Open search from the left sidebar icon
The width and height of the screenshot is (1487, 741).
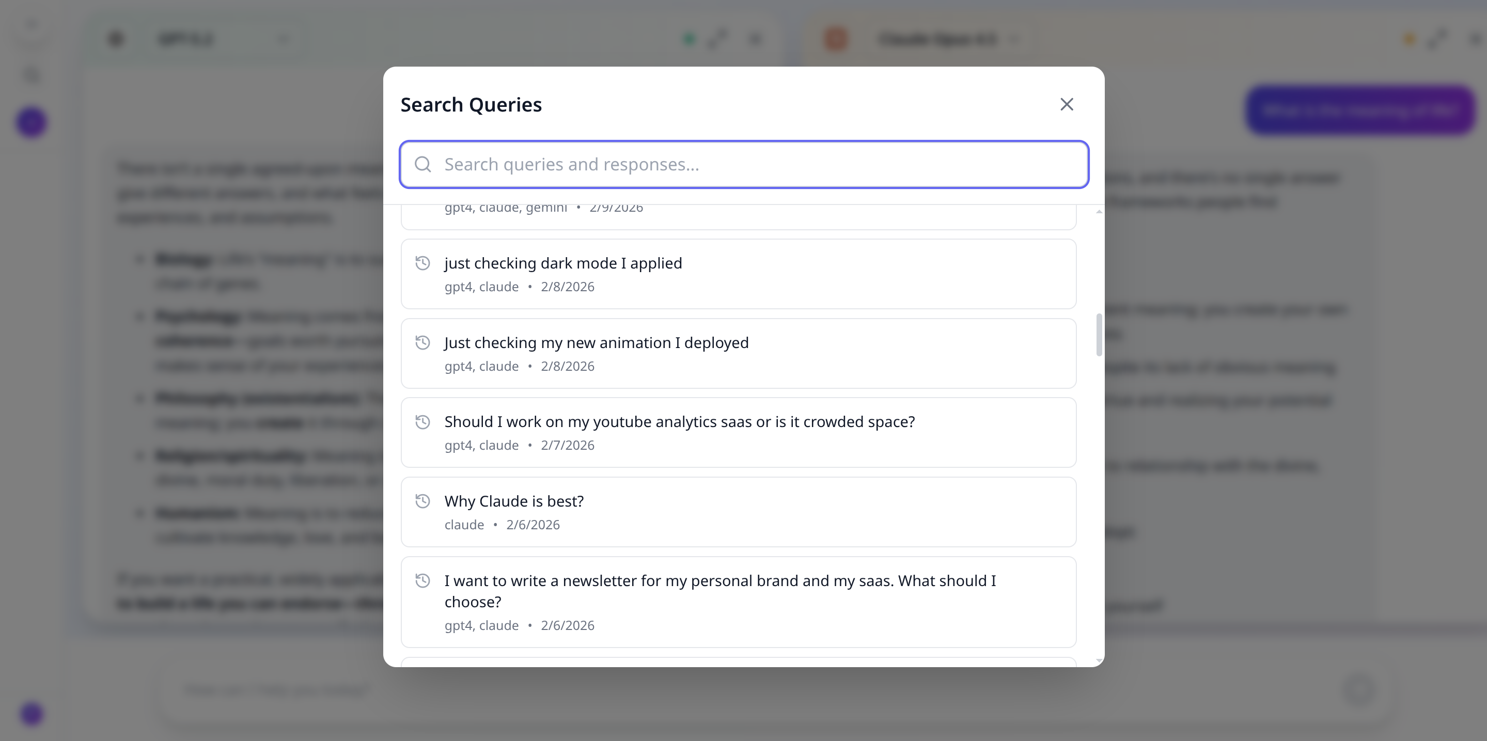[32, 74]
